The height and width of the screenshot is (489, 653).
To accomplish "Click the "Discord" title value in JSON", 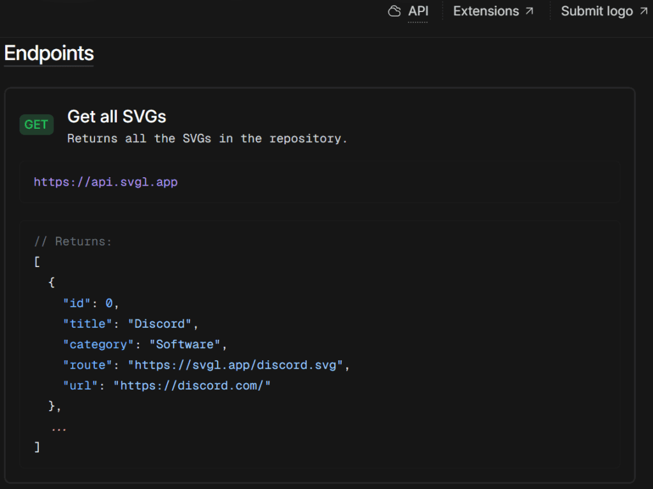I will (161, 323).
